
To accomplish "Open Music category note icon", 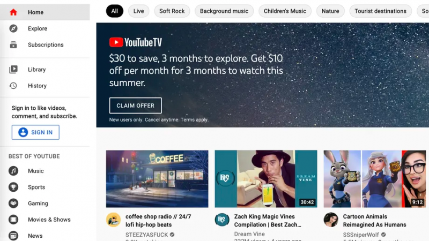I will (x=13, y=171).
